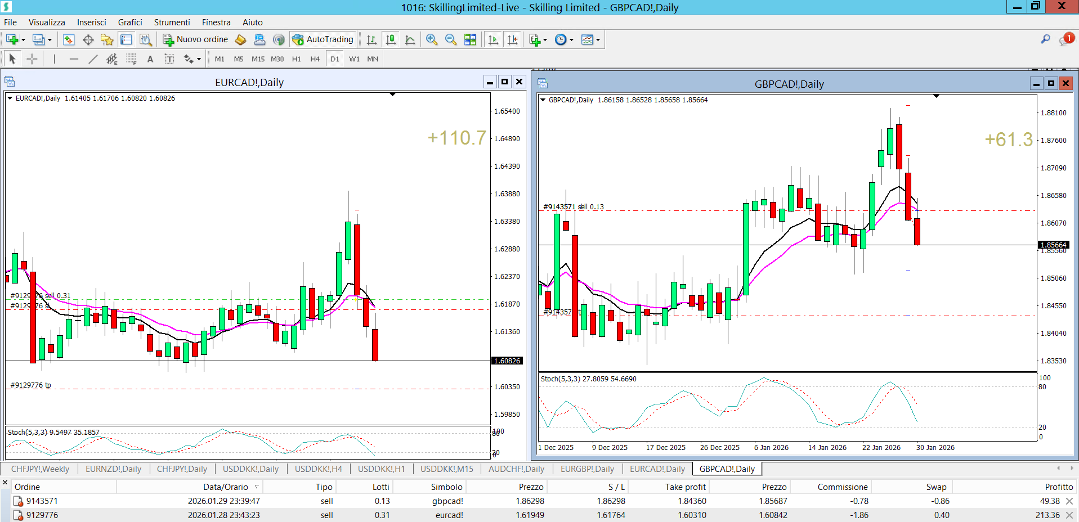Expand the chart templates dropdown
1079x522 pixels.
tap(598, 40)
